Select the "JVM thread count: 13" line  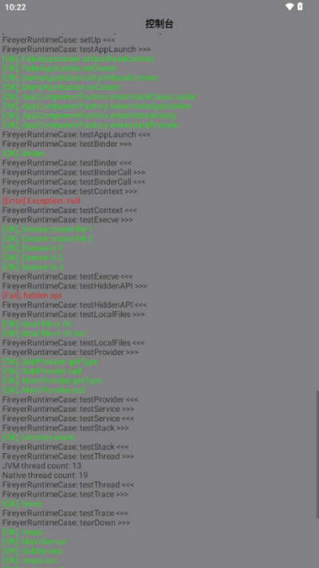pyautogui.click(x=41, y=465)
